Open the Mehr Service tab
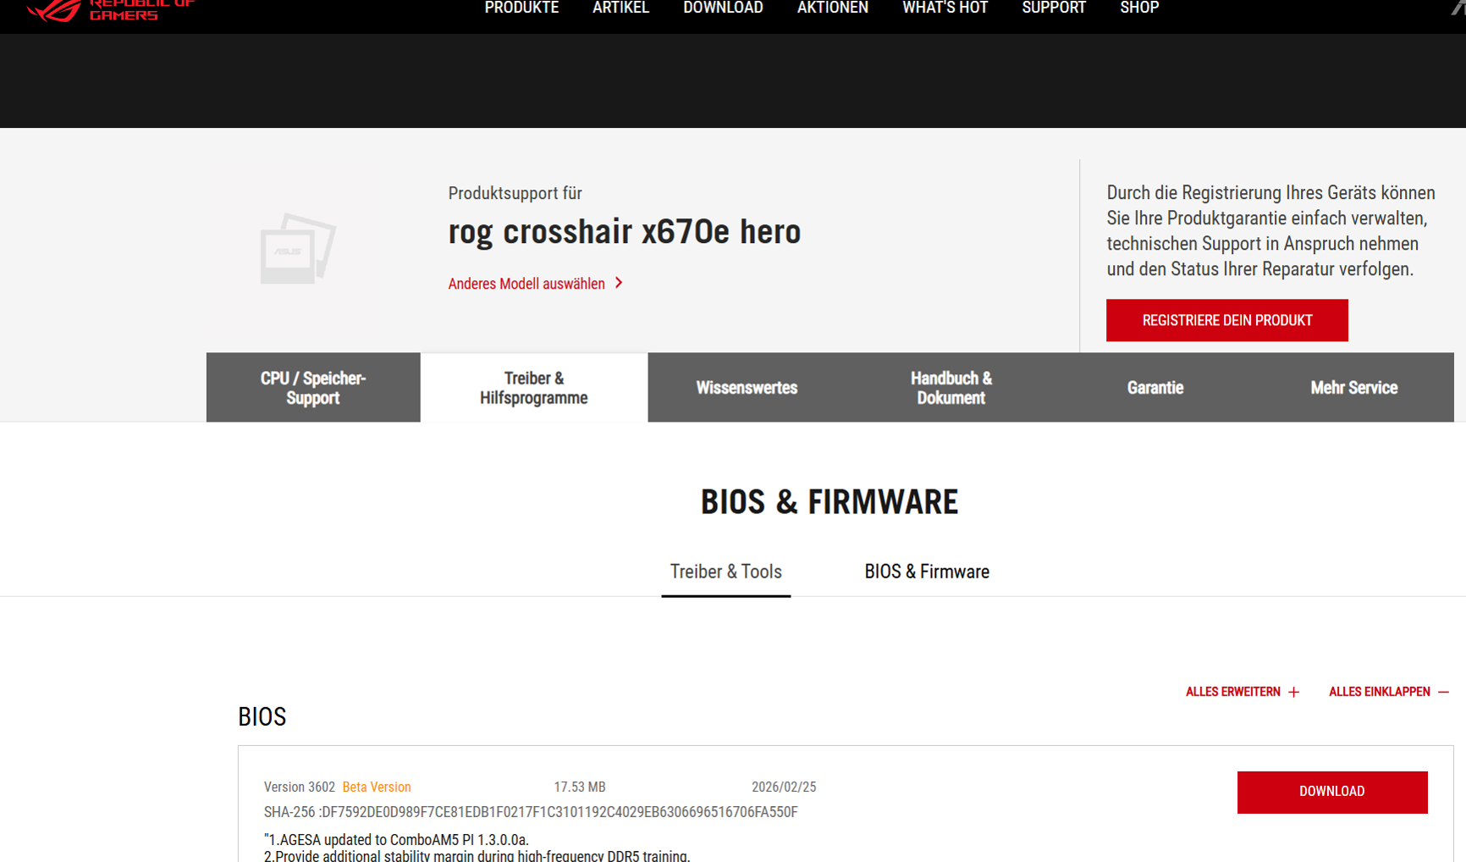 click(x=1354, y=388)
